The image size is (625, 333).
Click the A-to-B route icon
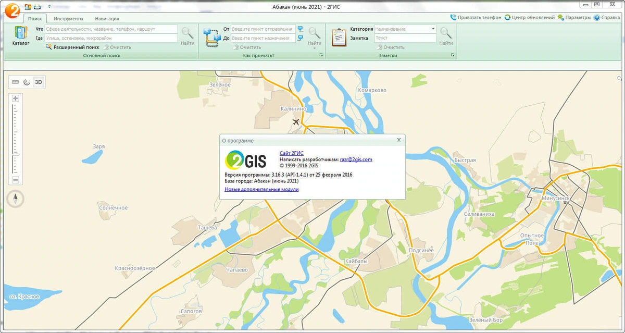pyautogui.click(x=212, y=38)
